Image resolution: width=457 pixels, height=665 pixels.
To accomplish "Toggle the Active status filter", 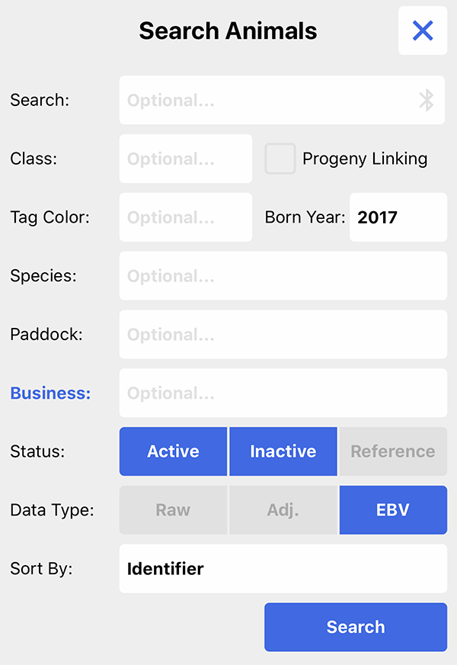I will [173, 451].
